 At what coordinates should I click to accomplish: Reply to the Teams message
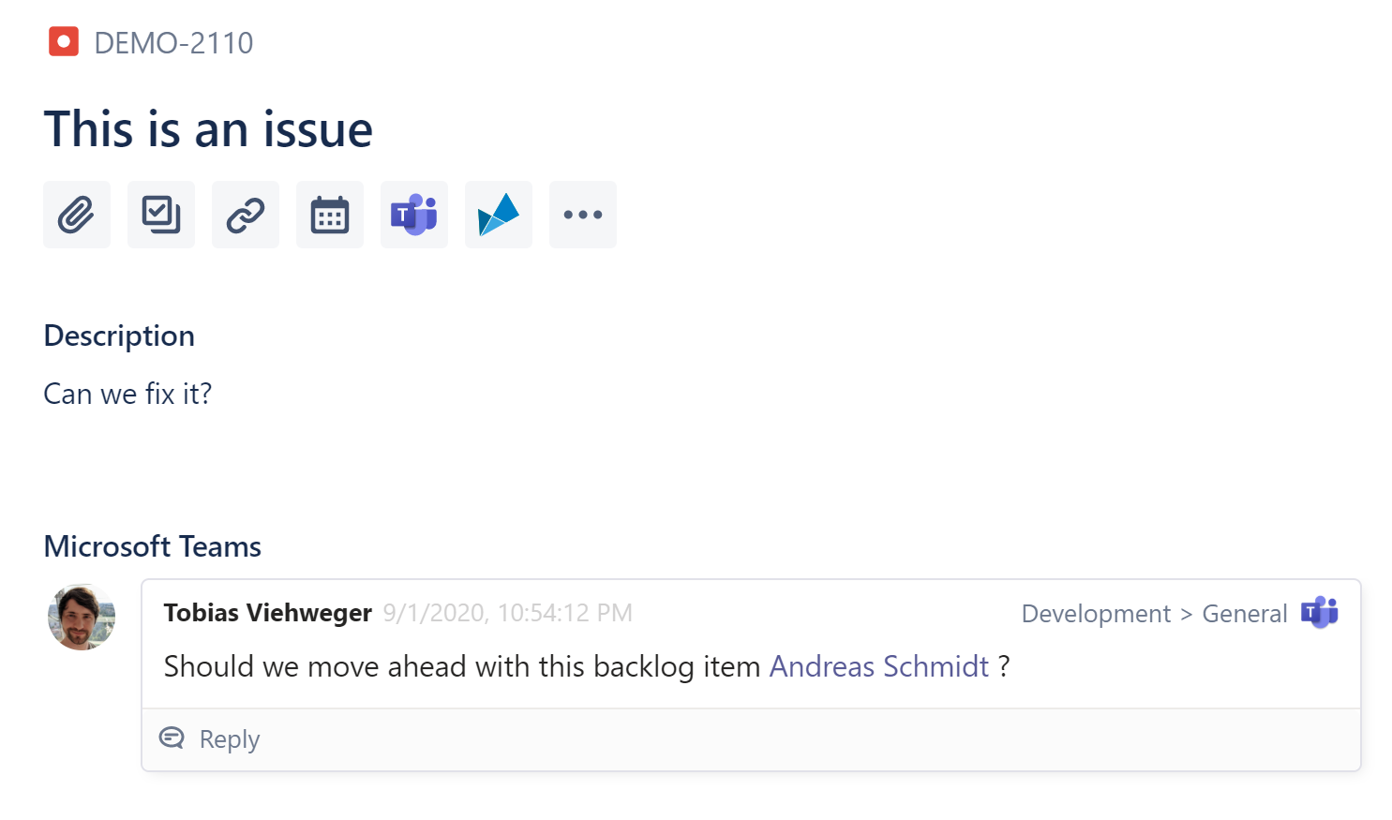[228, 739]
